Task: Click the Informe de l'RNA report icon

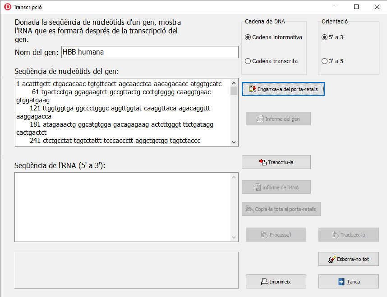Action: coord(257,187)
